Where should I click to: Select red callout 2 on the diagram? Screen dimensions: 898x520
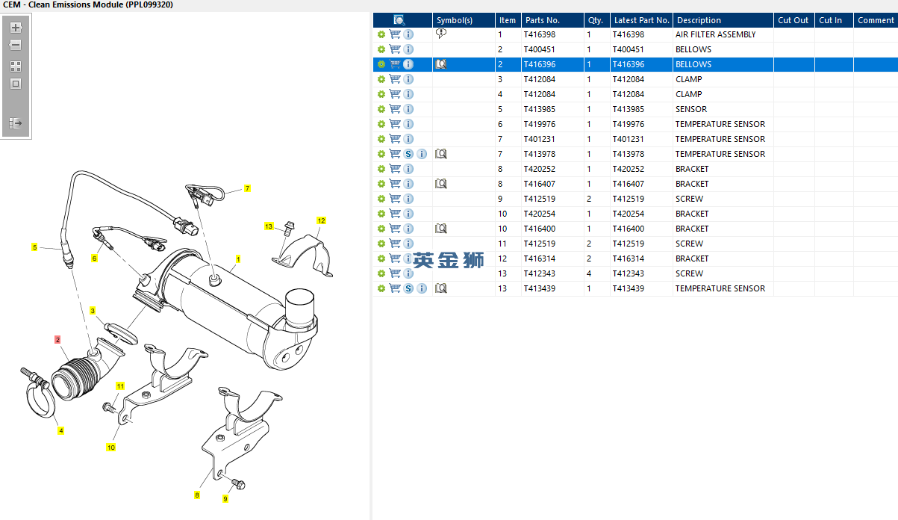[x=57, y=339]
